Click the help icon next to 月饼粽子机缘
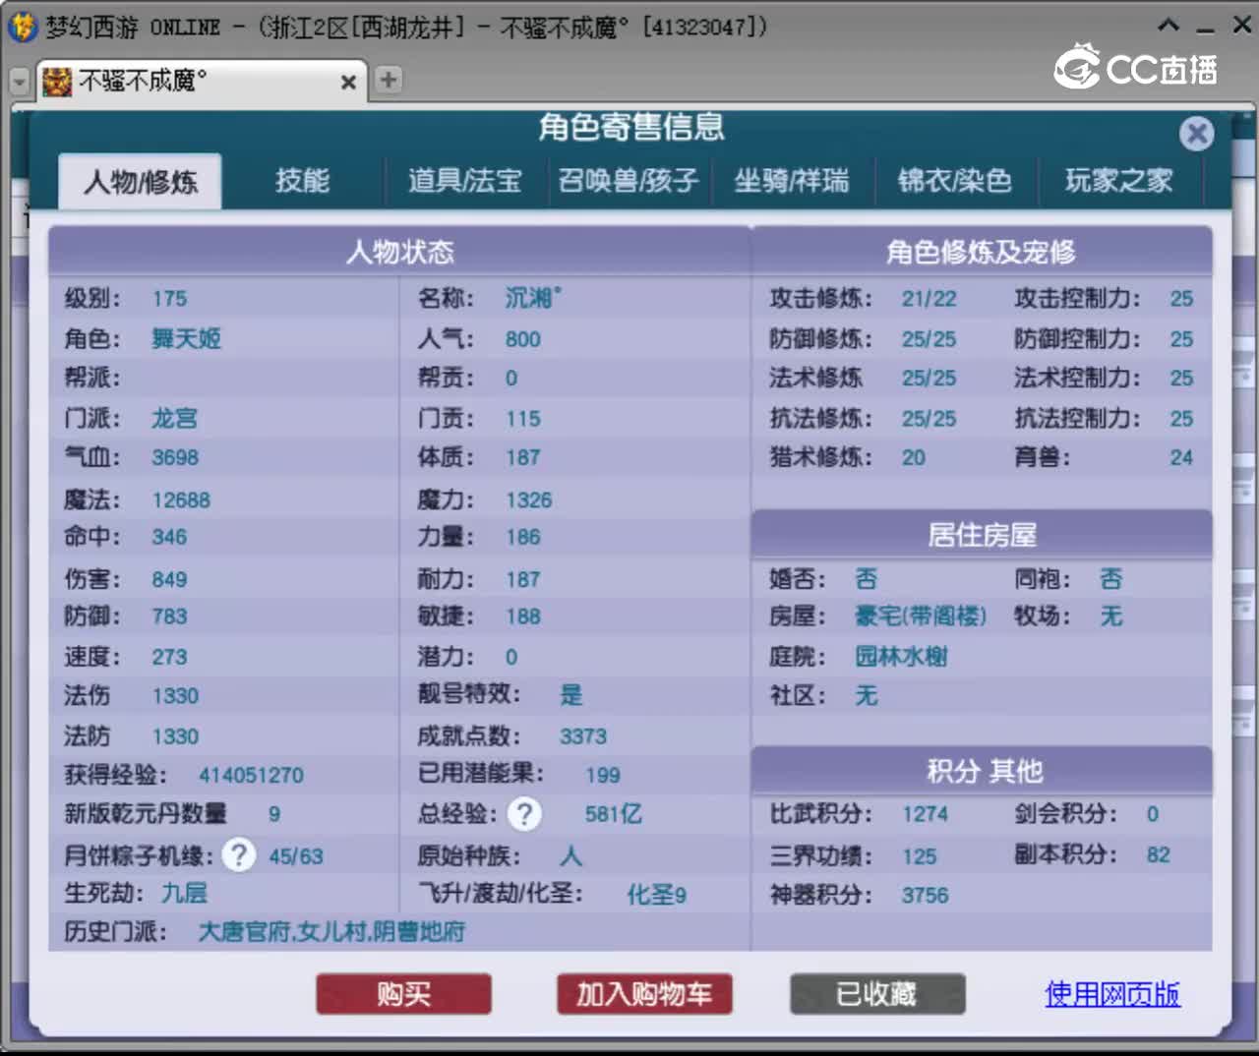The image size is (1259, 1056). (x=238, y=854)
